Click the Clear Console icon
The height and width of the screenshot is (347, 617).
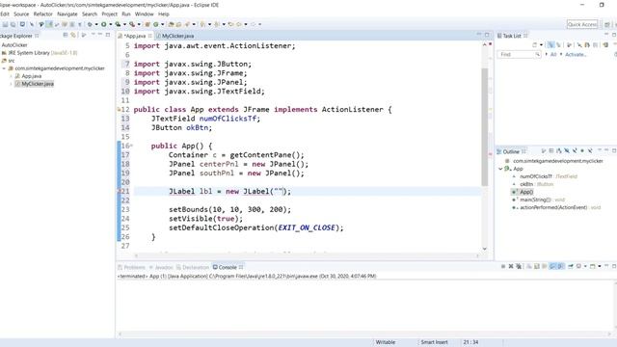tap(529, 266)
